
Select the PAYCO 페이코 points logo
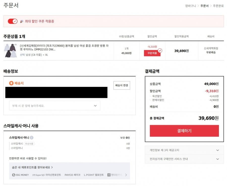72,175
